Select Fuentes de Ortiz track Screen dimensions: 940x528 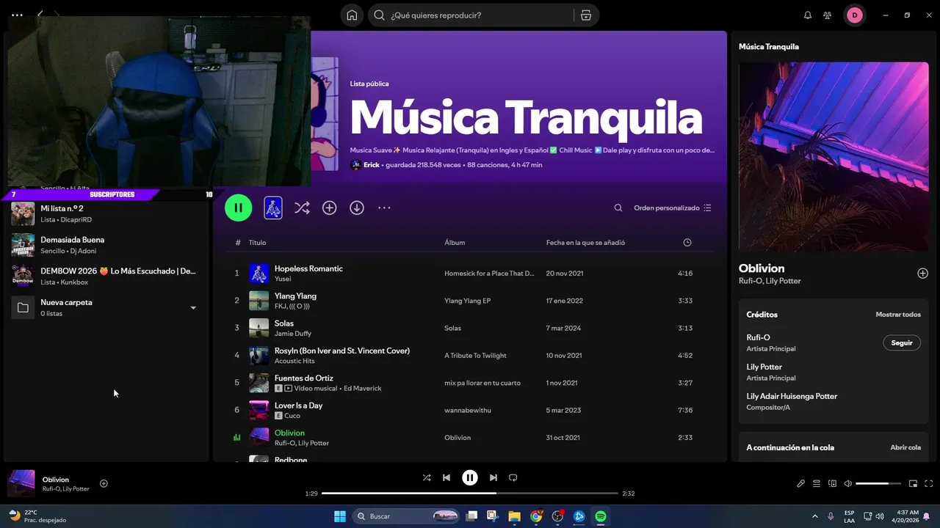[x=304, y=378]
